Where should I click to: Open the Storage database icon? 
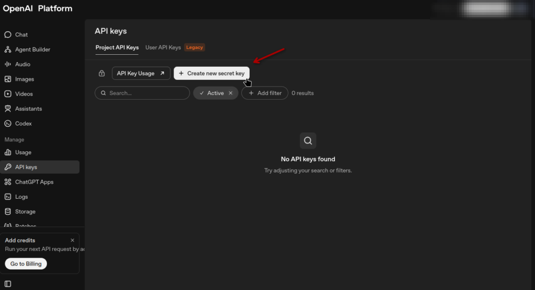pyautogui.click(x=7, y=212)
